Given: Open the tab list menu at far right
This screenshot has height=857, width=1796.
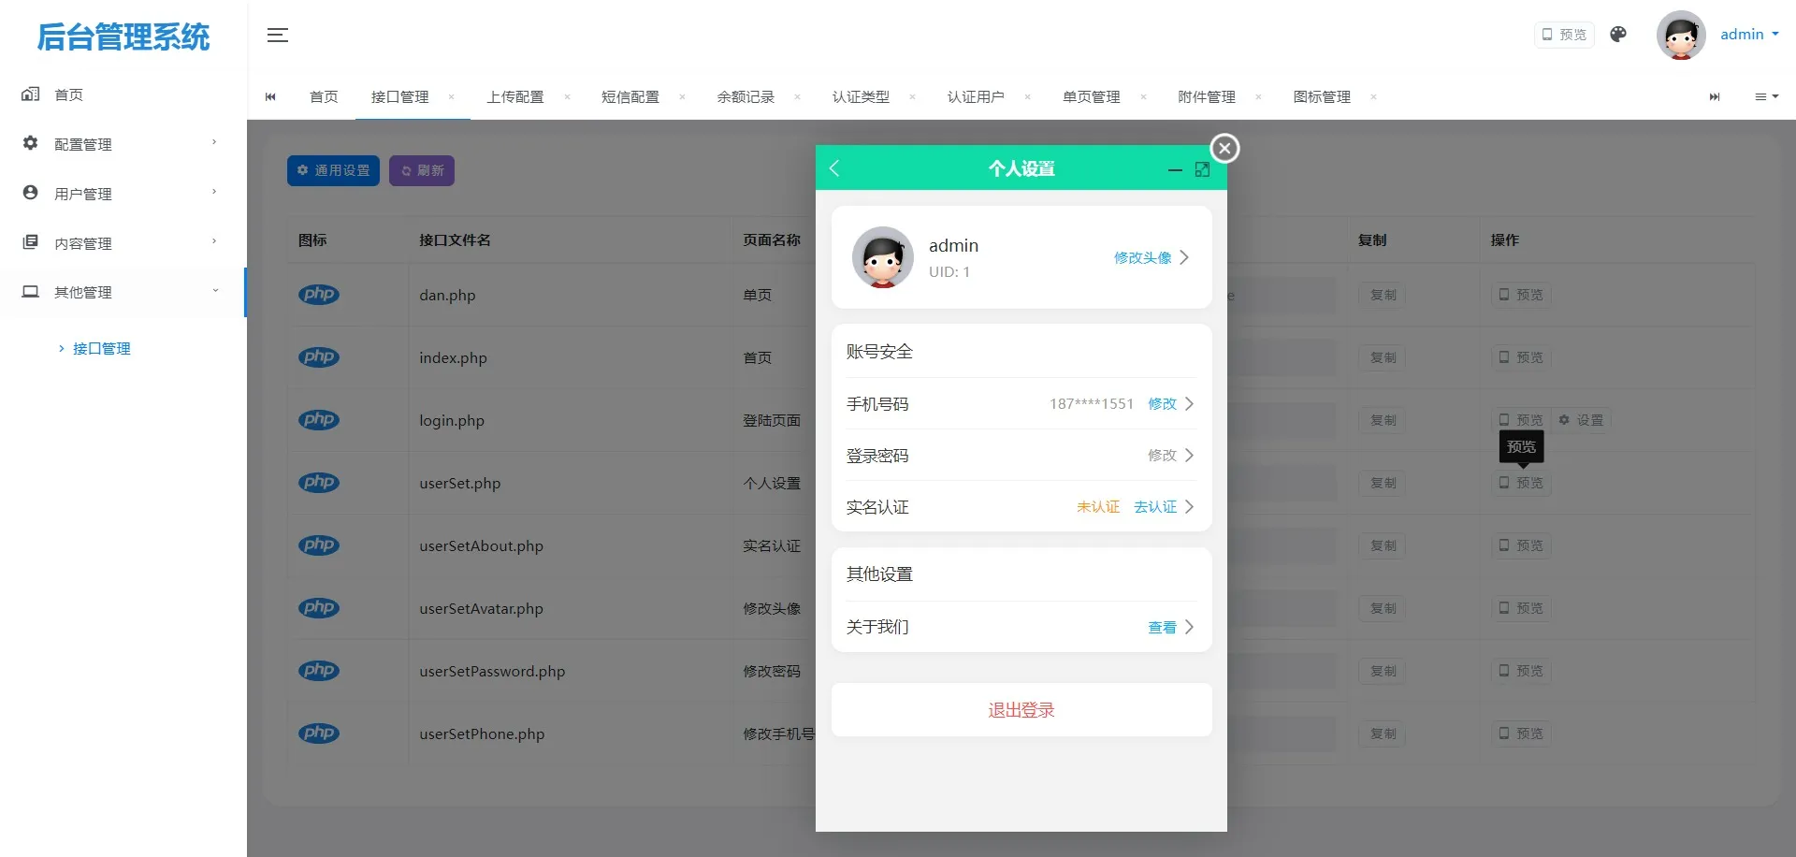Looking at the screenshot, I should coord(1766,96).
